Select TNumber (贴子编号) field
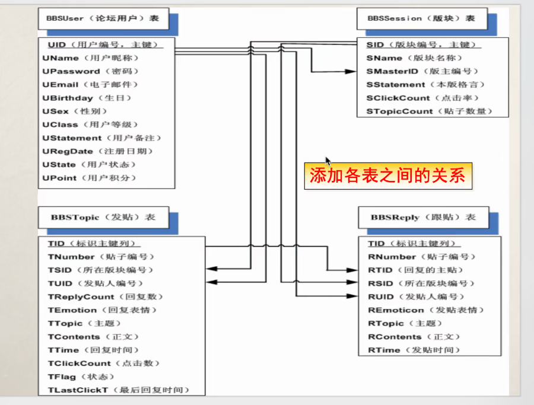The width and height of the screenshot is (534, 405). pos(101,257)
